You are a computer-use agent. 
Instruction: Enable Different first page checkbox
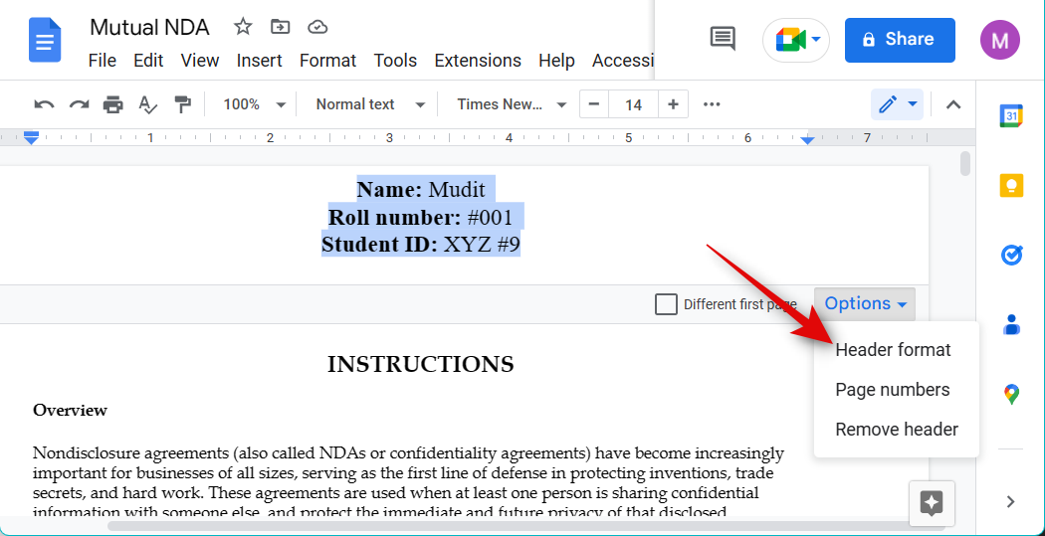tap(666, 304)
